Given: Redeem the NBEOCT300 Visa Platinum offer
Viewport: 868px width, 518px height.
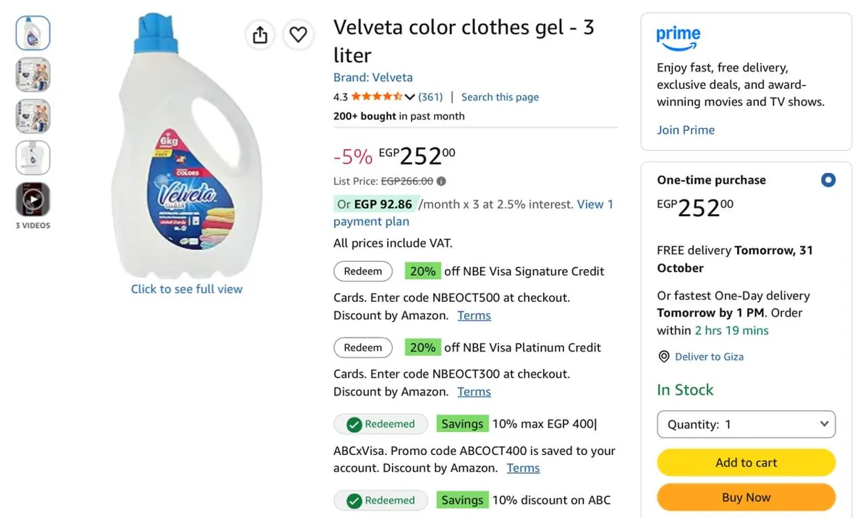Looking at the screenshot, I should coord(363,347).
